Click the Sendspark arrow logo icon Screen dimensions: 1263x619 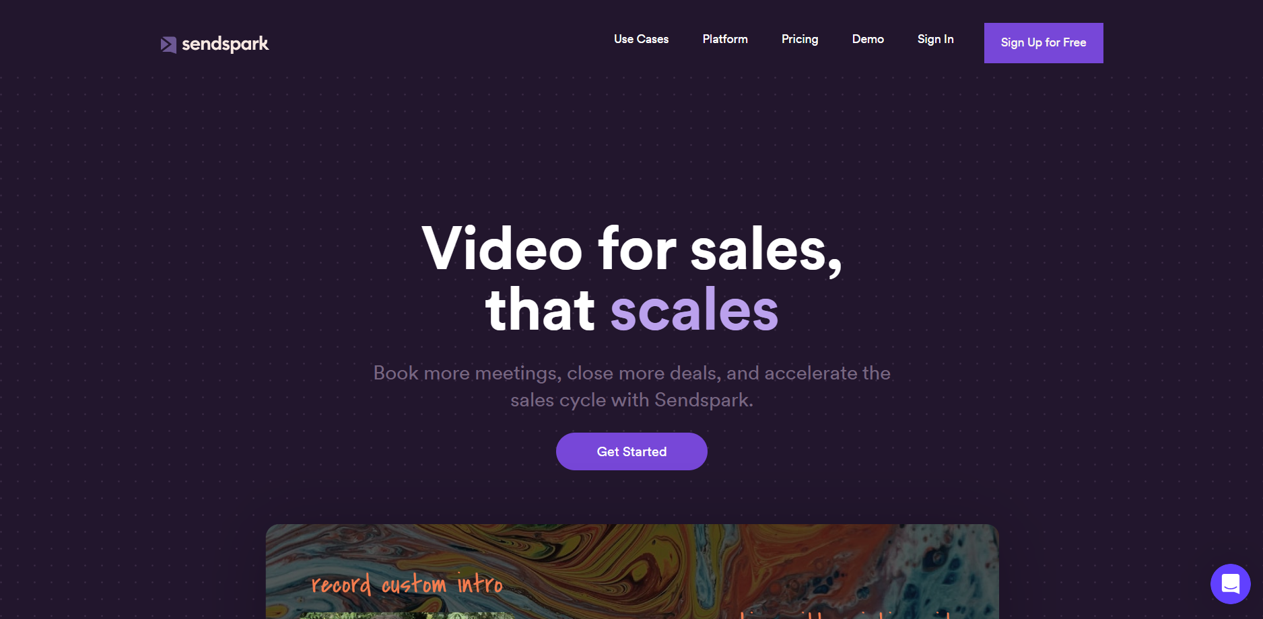pyautogui.click(x=168, y=44)
